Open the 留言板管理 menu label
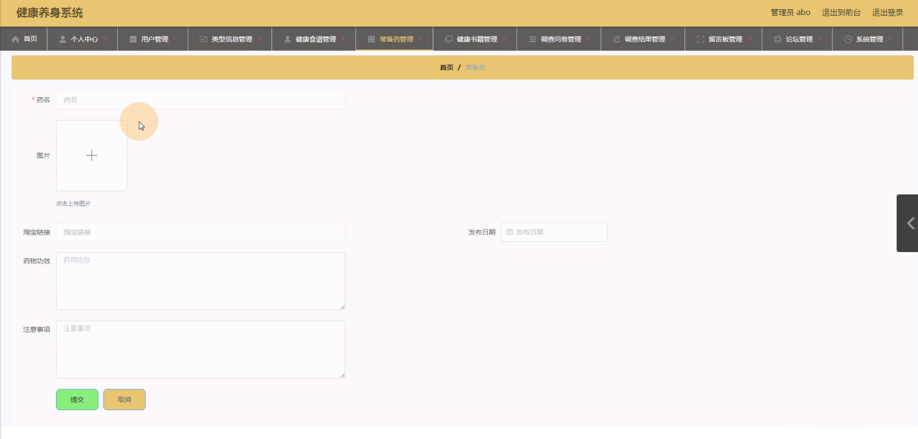The width and height of the screenshot is (918, 439). [726, 39]
